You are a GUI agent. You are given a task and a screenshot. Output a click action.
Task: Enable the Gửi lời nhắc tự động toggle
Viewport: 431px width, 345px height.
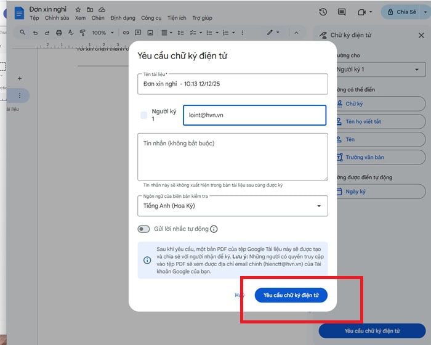click(x=144, y=229)
